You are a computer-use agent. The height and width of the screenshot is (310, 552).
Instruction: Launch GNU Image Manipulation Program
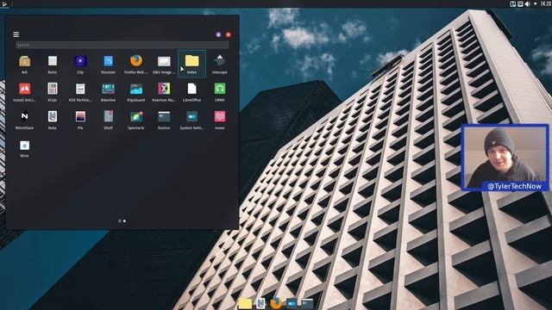[x=164, y=65]
